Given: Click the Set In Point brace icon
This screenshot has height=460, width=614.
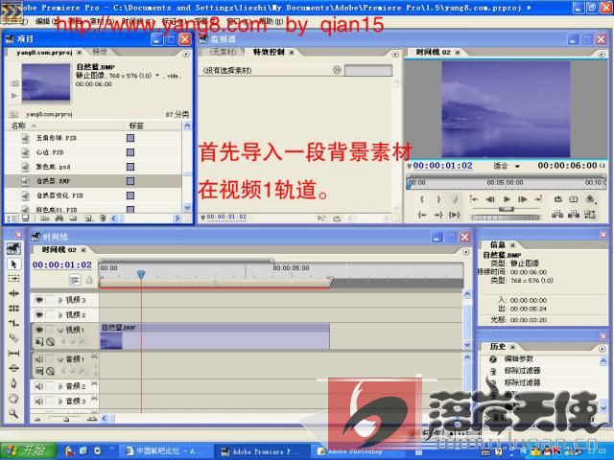Looking at the screenshot, I should coord(422,199).
